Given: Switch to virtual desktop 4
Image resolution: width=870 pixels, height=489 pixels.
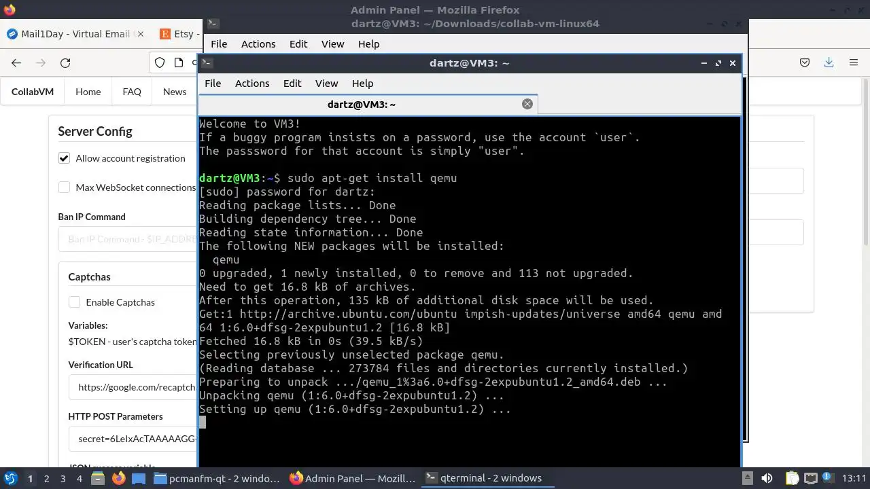Looking at the screenshot, I should coord(80,478).
